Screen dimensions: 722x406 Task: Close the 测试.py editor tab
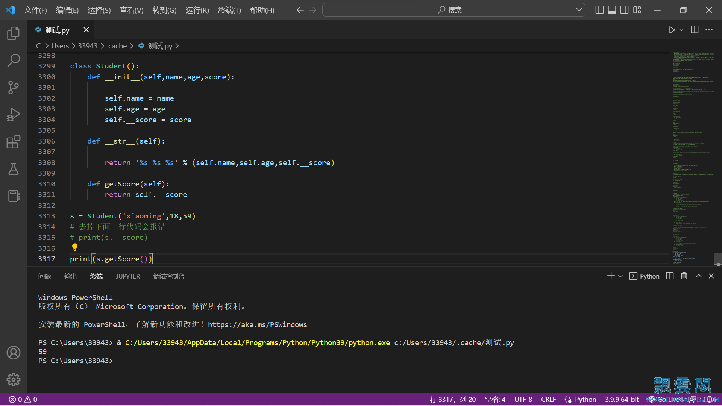coord(86,30)
